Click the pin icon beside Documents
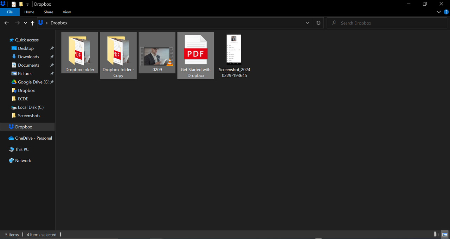450x239 pixels. coord(52,65)
